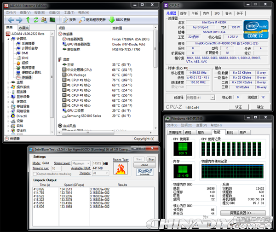Select the IPMI tree item
The image size is (276, 232).
click(23, 58)
